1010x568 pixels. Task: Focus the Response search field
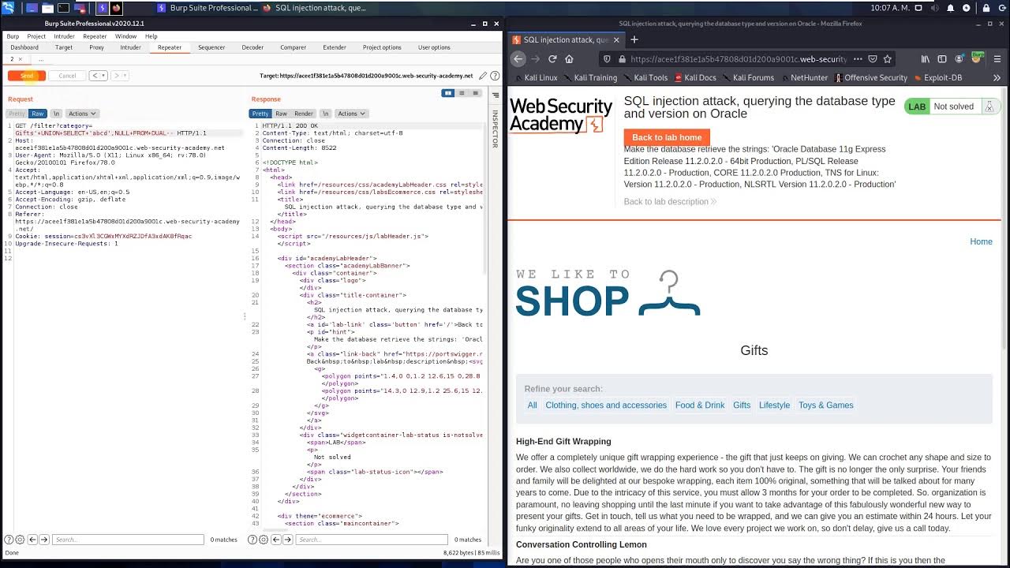coord(372,540)
